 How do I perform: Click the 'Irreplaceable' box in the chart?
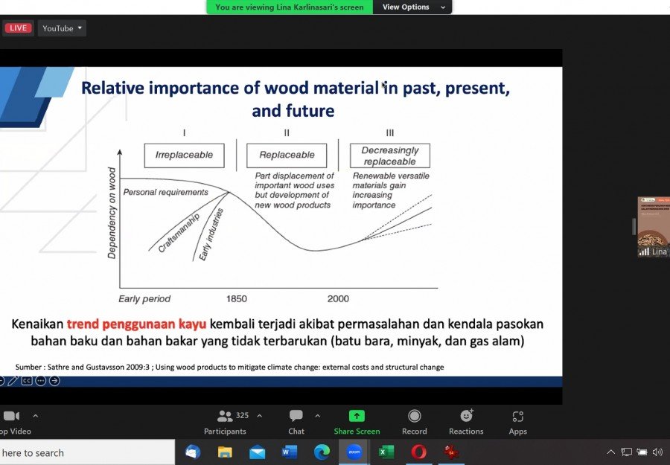click(184, 155)
